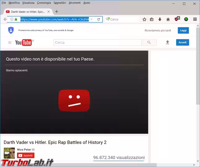Expand the URL bar history dropdown

click(91, 19)
